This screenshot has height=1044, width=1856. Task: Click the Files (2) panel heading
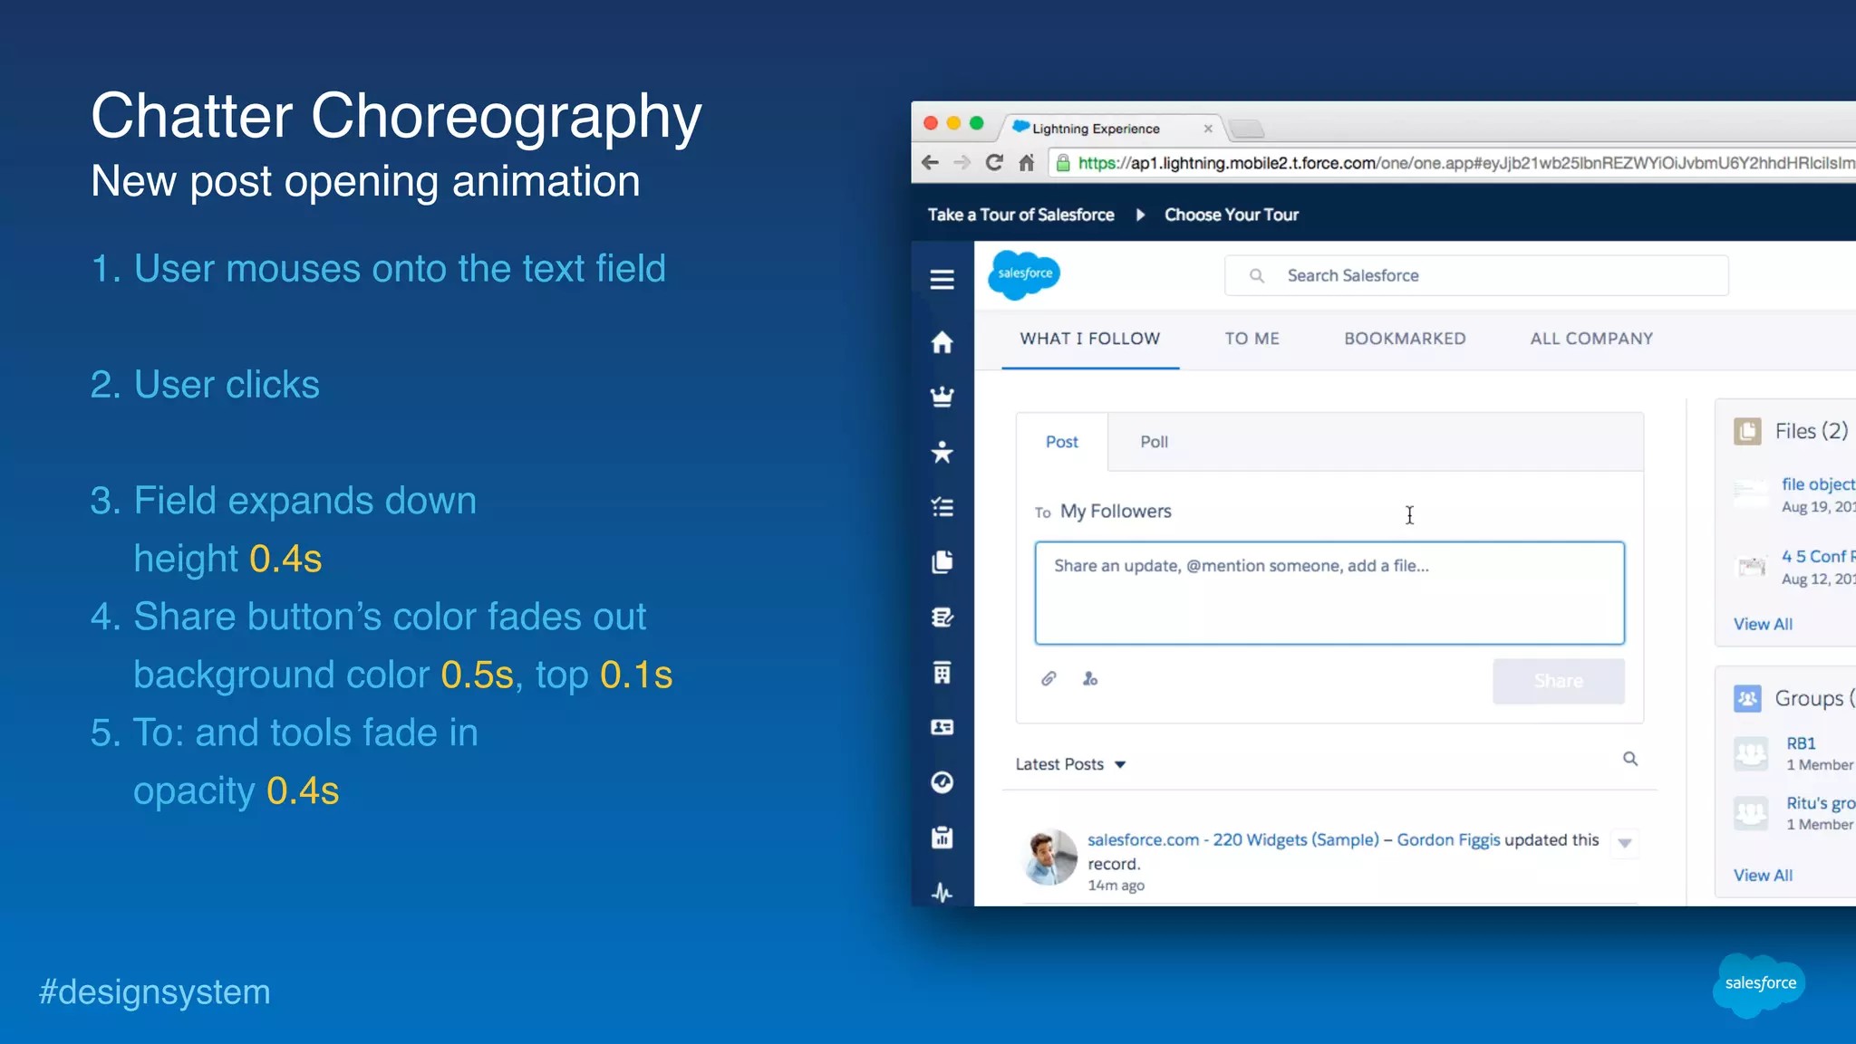(1811, 431)
